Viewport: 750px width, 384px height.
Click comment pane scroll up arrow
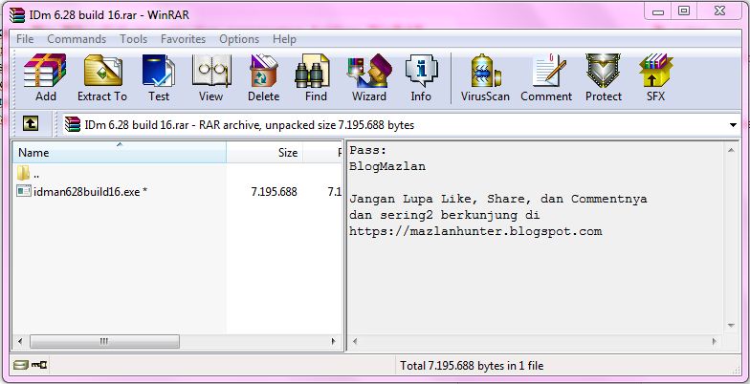click(731, 151)
